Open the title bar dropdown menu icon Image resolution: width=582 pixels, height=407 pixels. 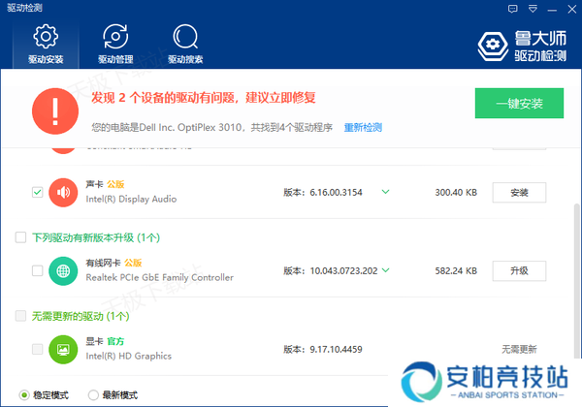(533, 9)
